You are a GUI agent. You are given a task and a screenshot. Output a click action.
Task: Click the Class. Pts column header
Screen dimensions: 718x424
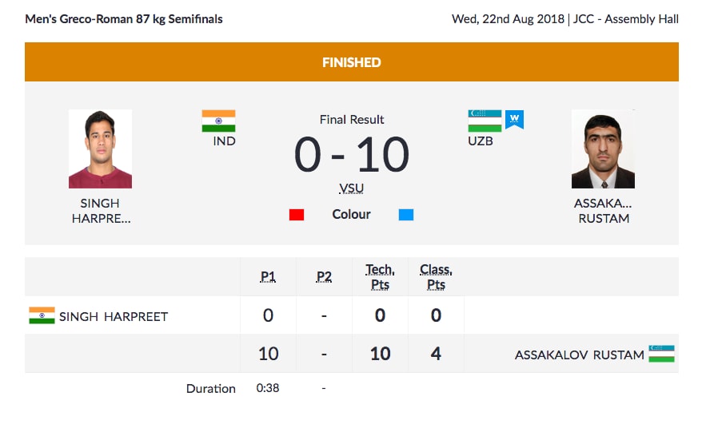436,277
